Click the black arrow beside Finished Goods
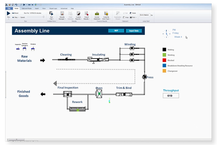Viewport: 217px width, 145px height. (x=43, y=94)
